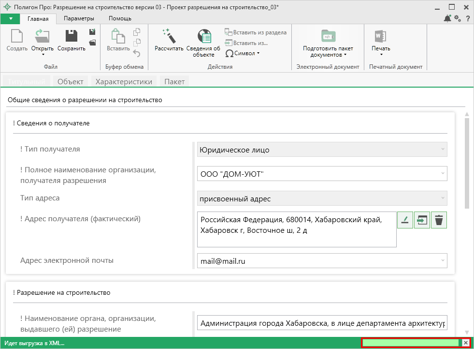Open Сведения об объекте globe icon

[x=203, y=36]
